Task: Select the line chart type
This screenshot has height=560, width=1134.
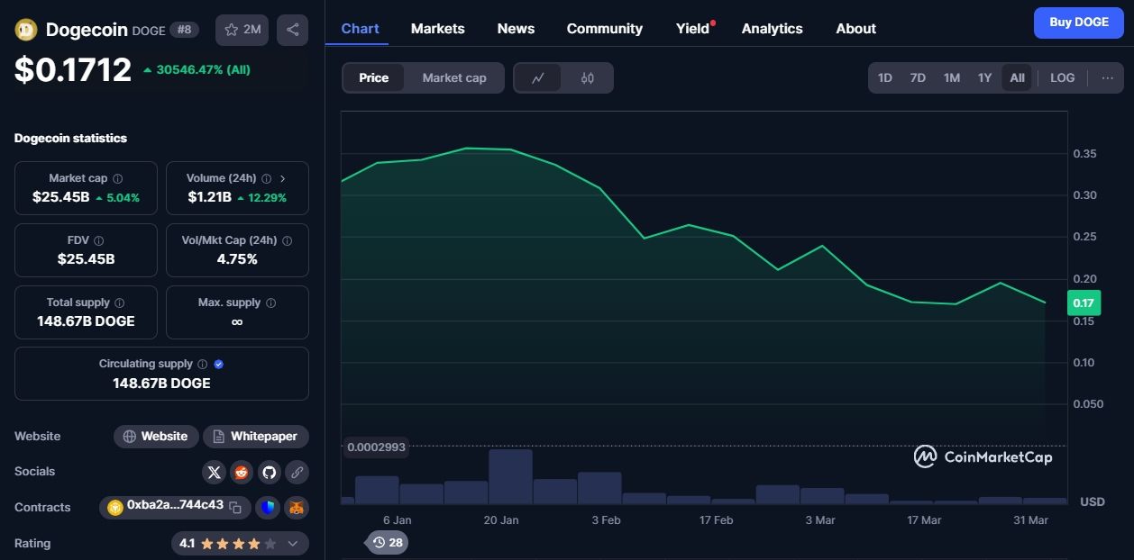Action: click(x=538, y=78)
